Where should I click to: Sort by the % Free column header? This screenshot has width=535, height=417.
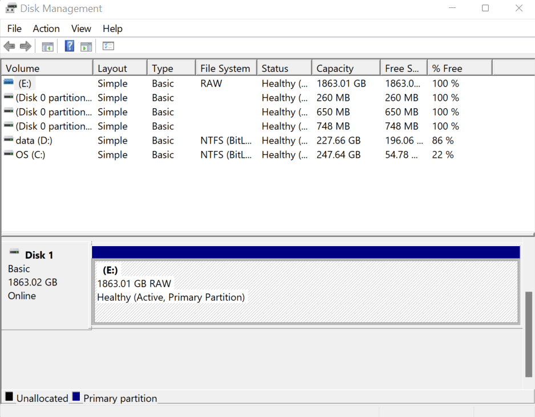click(x=460, y=68)
